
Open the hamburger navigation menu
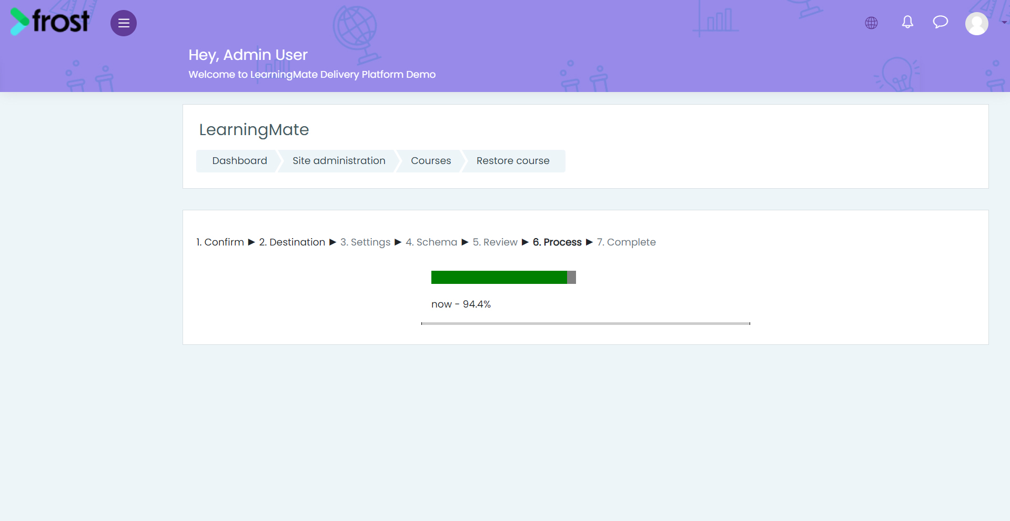point(124,23)
